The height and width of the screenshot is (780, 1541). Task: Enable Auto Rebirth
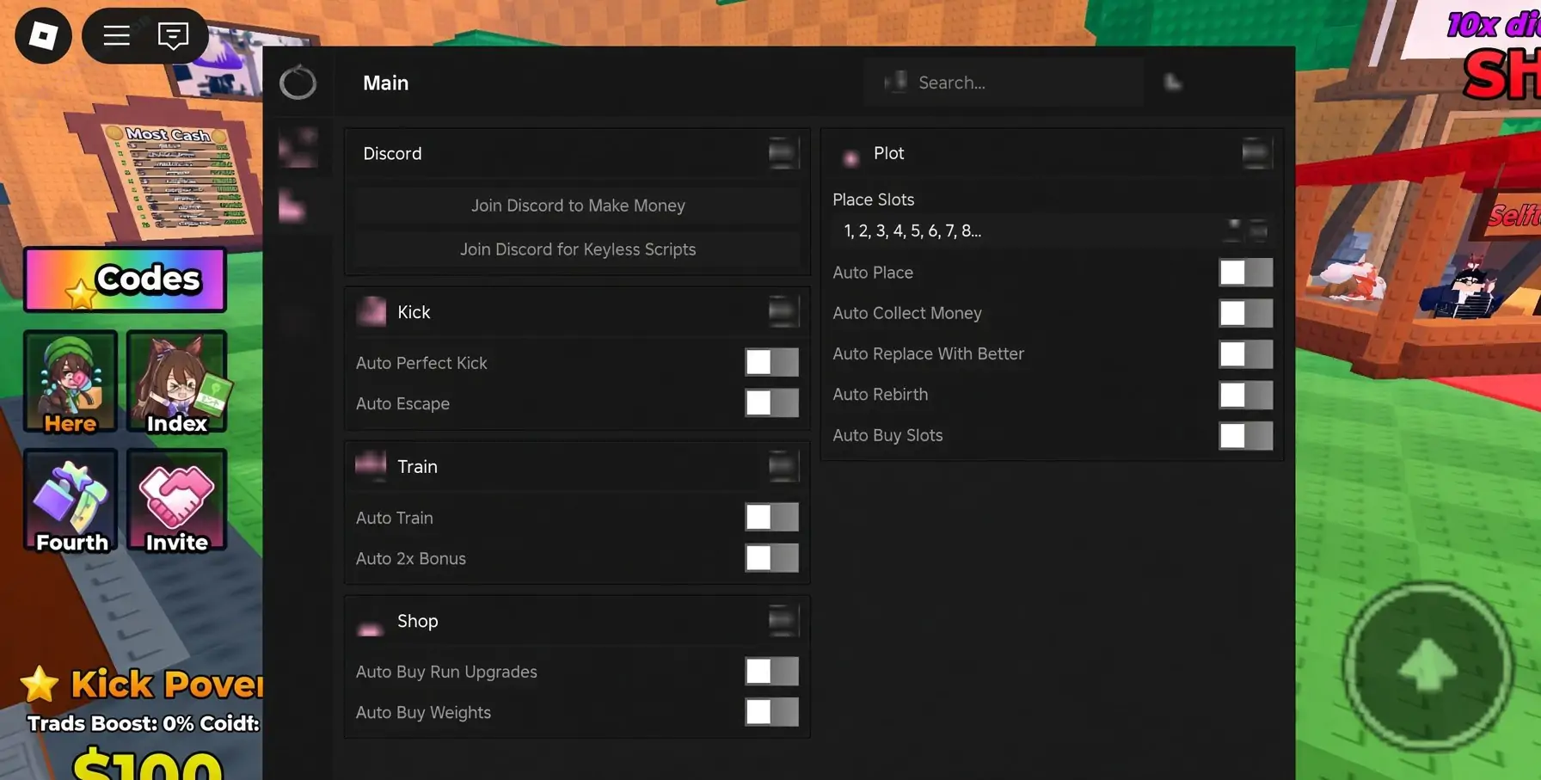(x=1245, y=395)
